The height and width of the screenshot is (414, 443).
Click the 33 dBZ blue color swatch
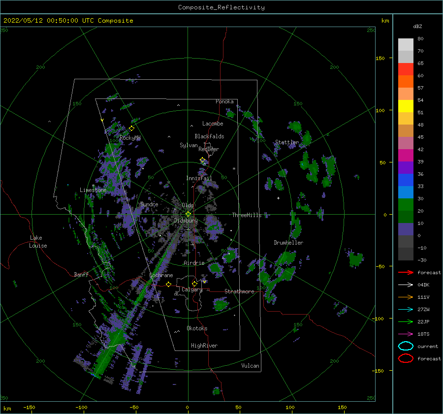[406, 192]
